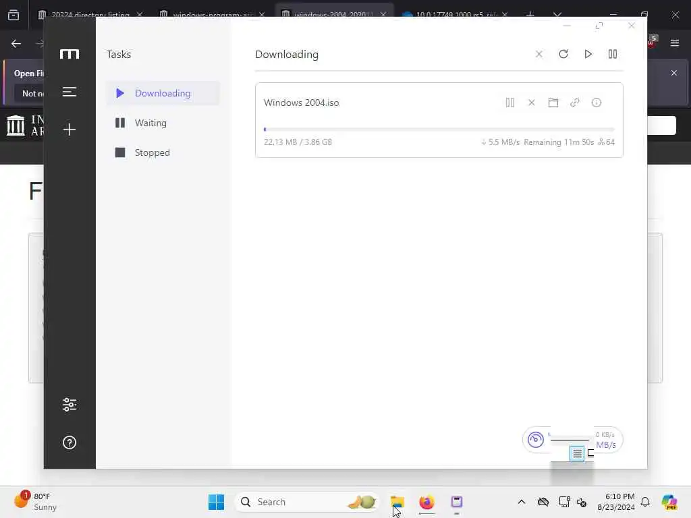The image size is (691, 518).
Task: Go back in the browser window
Action: click(16, 44)
